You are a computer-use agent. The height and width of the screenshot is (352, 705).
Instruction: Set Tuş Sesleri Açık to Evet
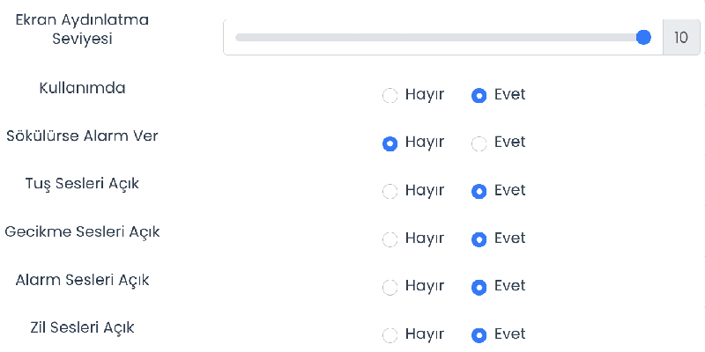coord(479,192)
